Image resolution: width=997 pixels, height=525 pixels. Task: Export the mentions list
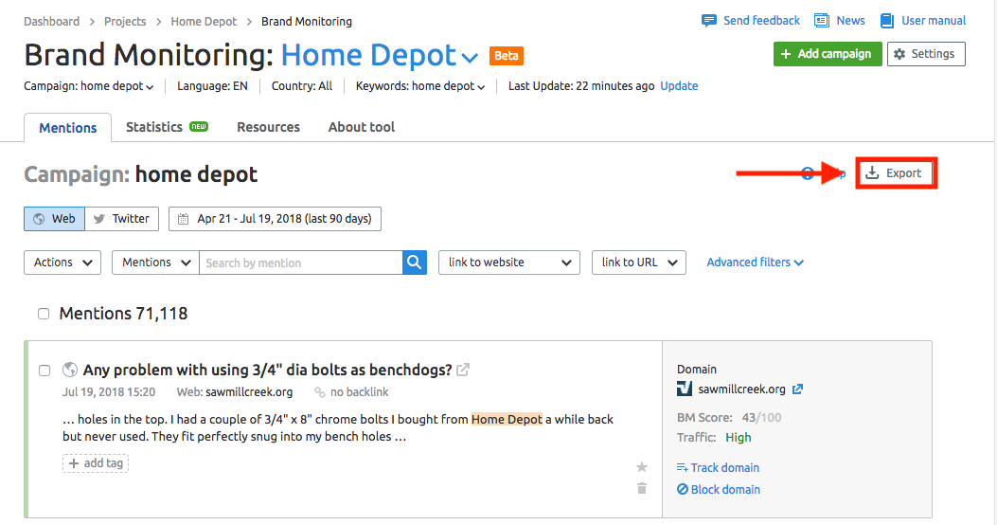point(896,173)
